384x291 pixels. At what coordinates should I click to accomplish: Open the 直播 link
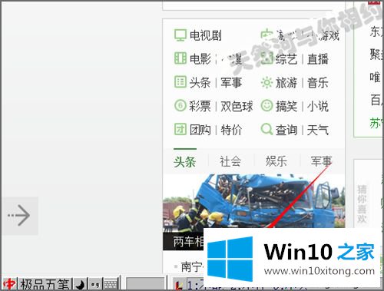click(x=318, y=59)
